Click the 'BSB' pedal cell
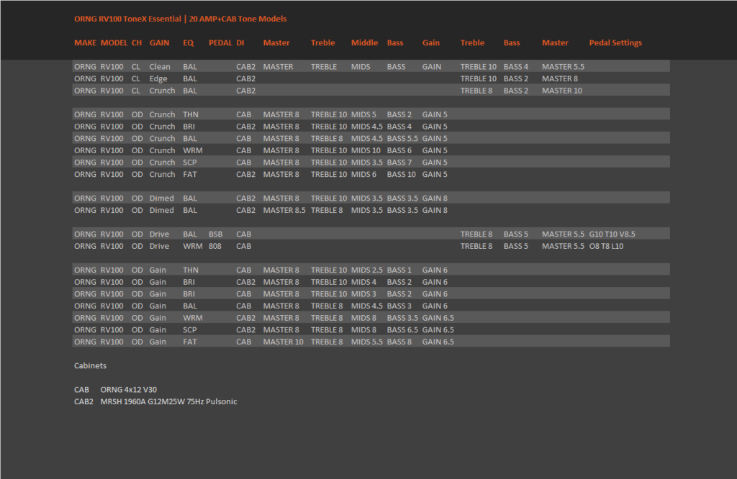737x479 pixels. click(x=215, y=234)
